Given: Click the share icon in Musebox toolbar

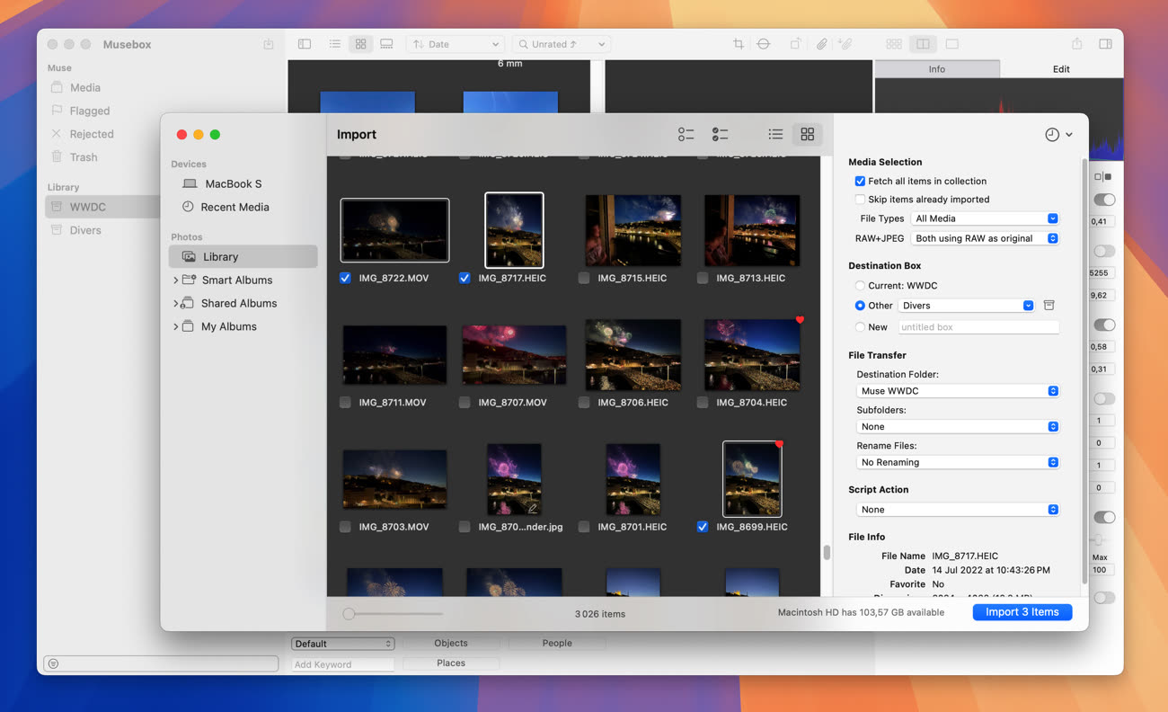Looking at the screenshot, I should (x=1077, y=44).
